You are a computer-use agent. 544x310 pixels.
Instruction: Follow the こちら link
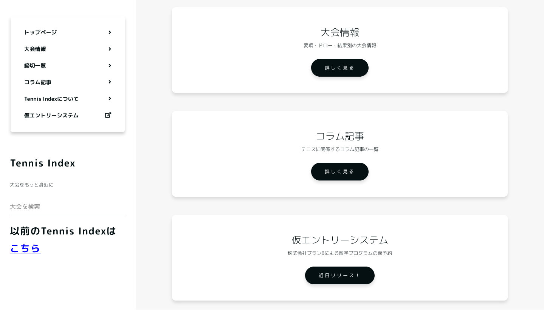point(25,248)
